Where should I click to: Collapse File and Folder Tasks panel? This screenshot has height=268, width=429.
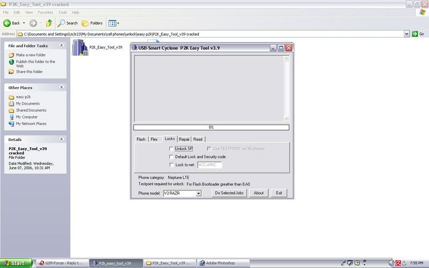coord(62,46)
